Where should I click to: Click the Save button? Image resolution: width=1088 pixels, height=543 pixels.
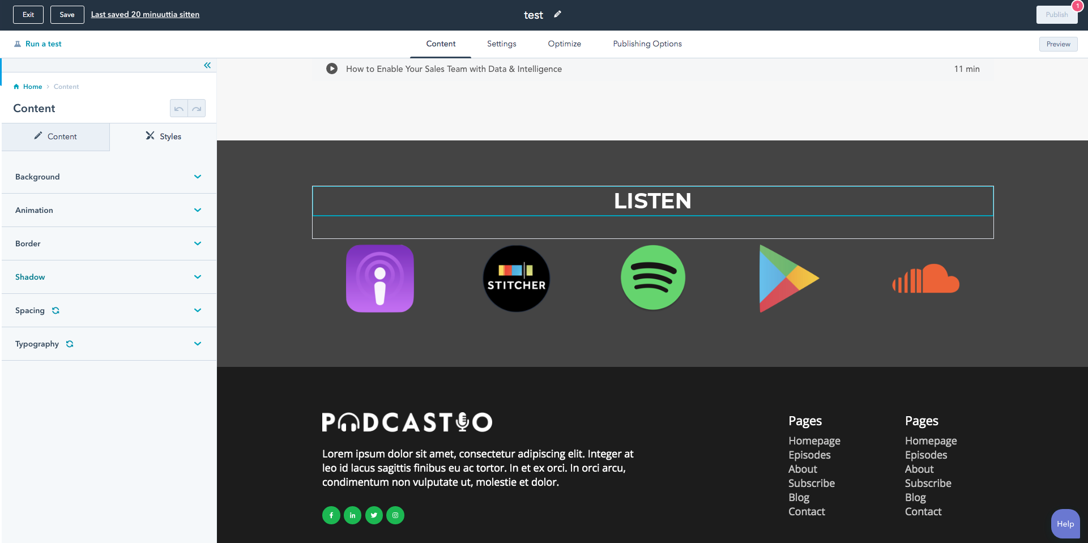coord(67,15)
